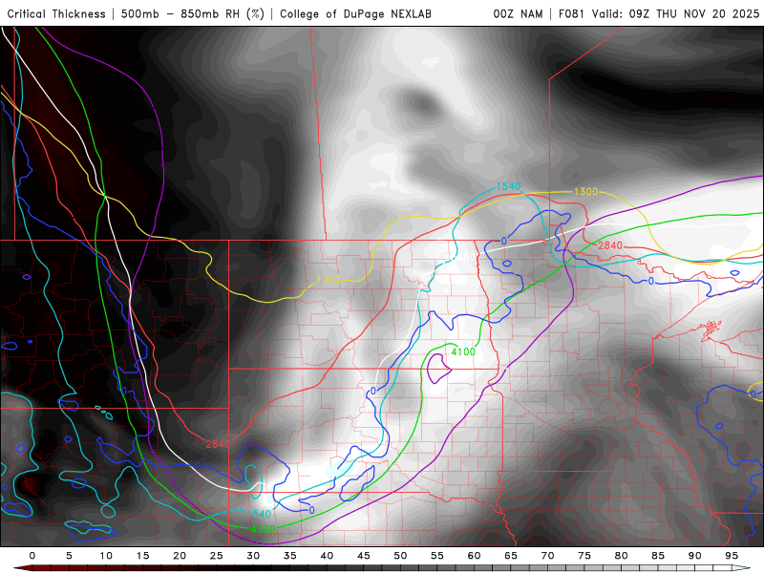The image size is (764, 573).
Task: Click the "10" value on the color scale
Action: point(106,556)
